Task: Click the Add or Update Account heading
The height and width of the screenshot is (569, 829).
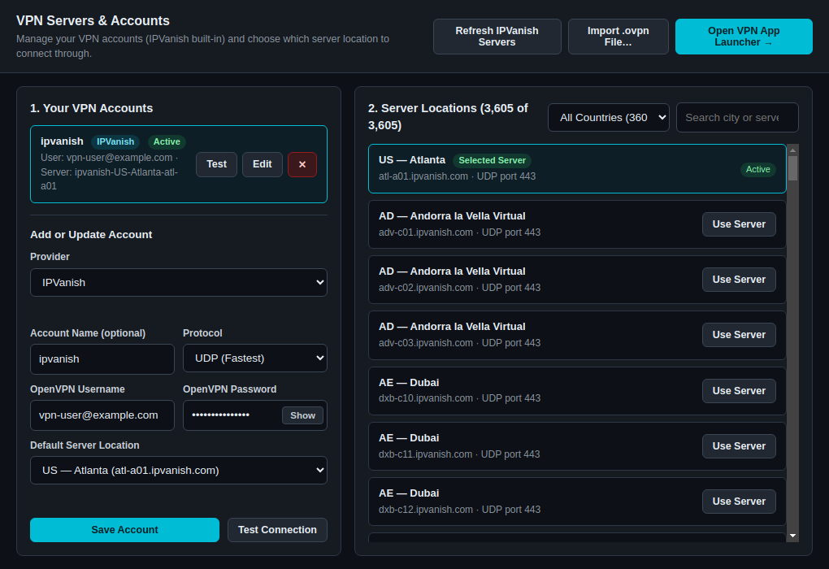Action: (x=91, y=234)
